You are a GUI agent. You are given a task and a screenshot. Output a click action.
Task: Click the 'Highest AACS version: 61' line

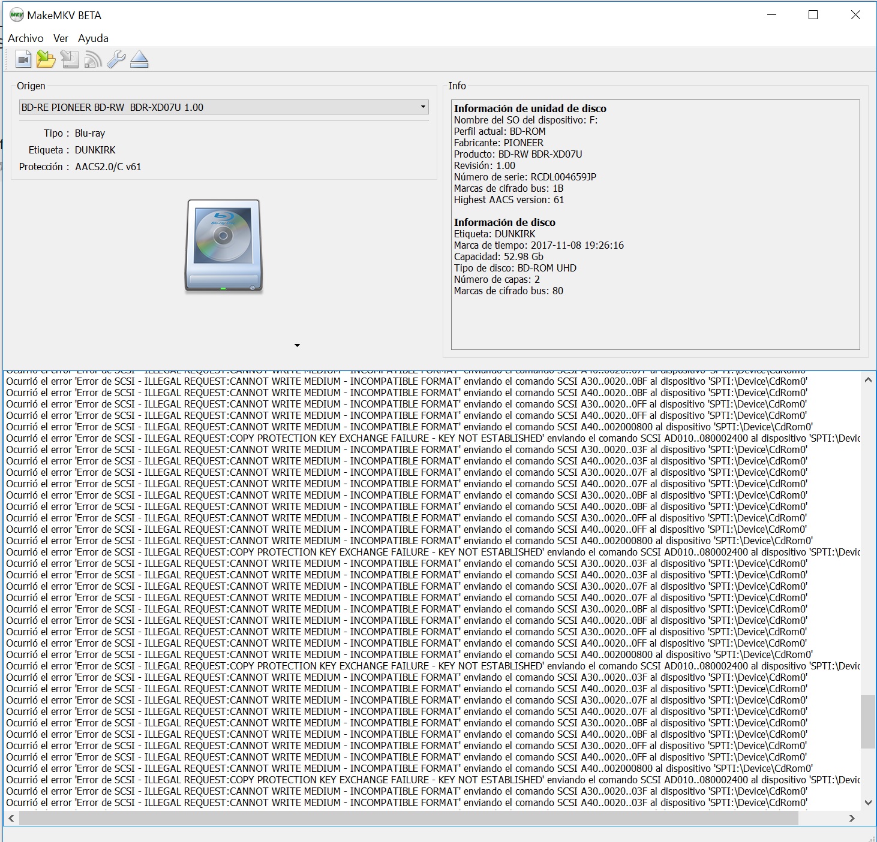pos(509,200)
